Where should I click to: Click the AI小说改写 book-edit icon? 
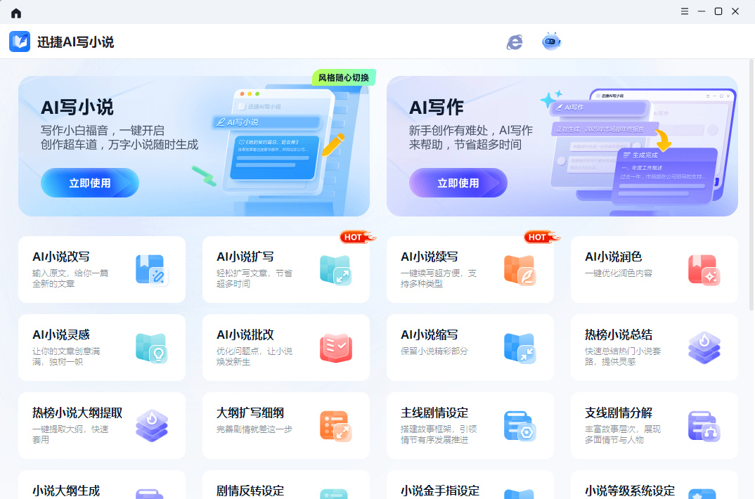tap(152, 270)
